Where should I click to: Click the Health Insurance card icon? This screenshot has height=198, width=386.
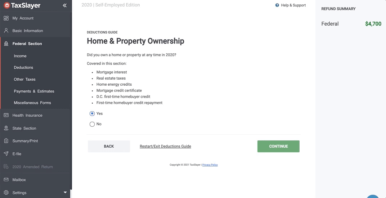point(6,115)
